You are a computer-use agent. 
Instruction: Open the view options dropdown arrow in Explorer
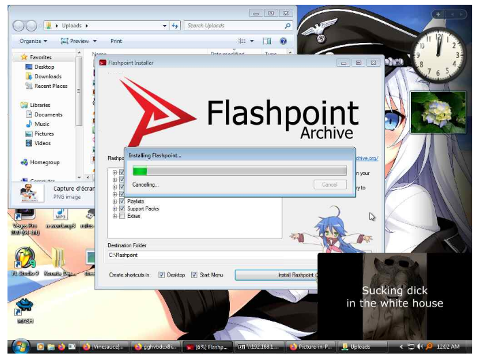252,41
